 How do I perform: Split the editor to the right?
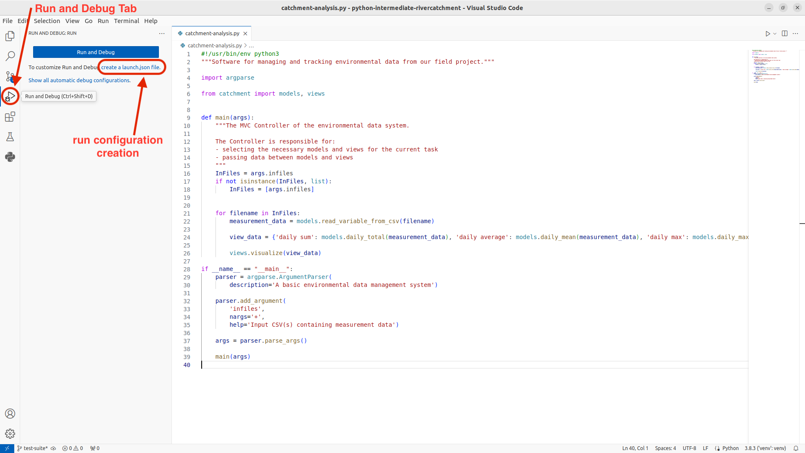tap(785, 34)
